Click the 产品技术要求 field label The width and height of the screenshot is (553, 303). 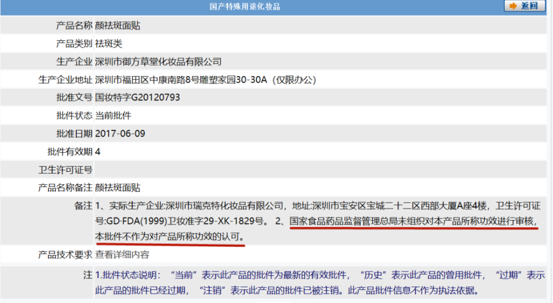point(65,254)
